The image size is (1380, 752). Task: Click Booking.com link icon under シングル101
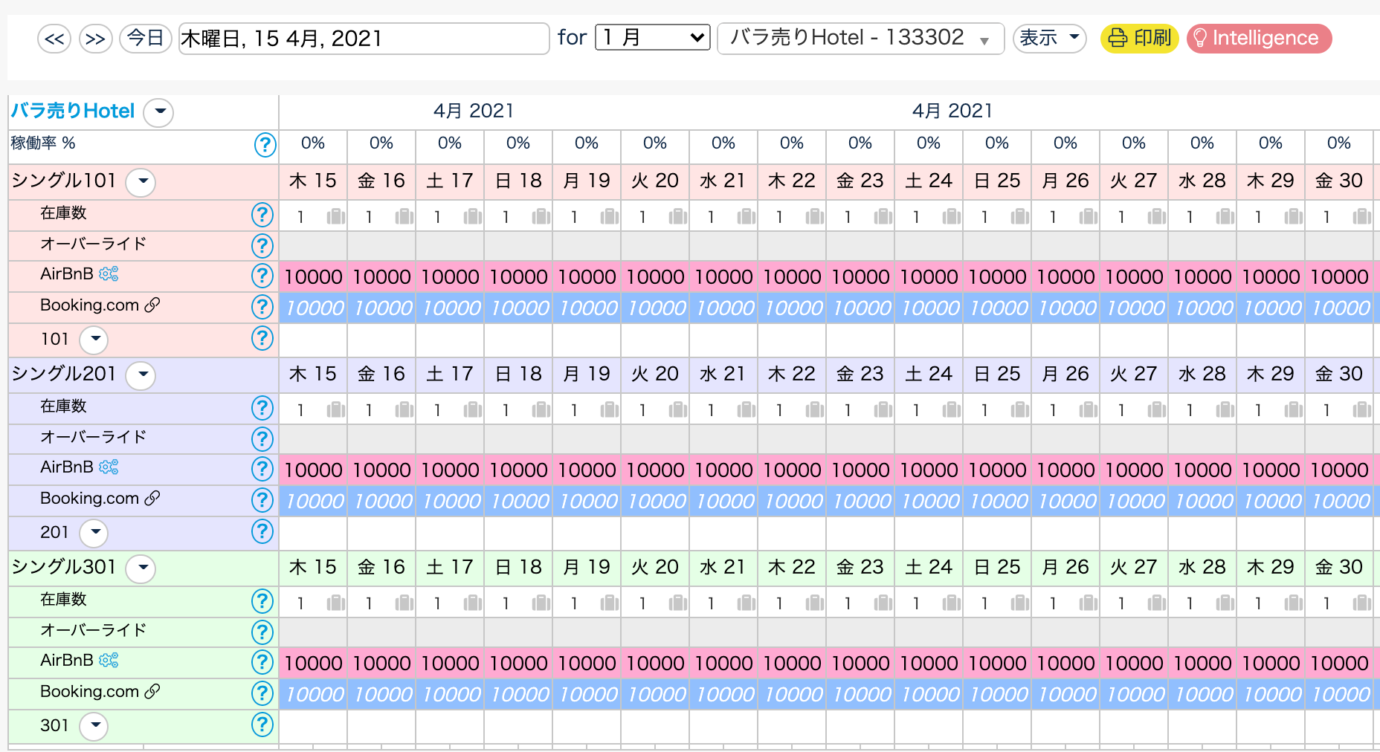point(152,305)
